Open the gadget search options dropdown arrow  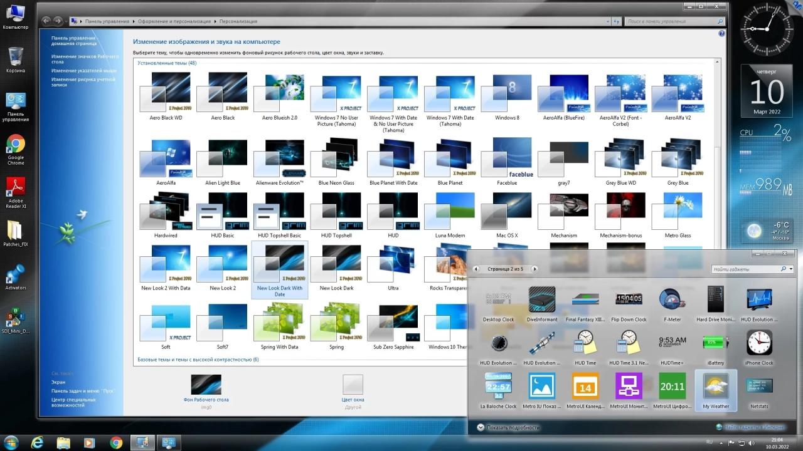791,269
